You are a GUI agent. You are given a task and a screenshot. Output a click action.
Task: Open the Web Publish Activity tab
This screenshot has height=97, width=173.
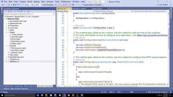coord(19,89)
